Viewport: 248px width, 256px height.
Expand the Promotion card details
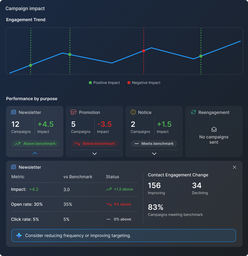pos(94,153)
